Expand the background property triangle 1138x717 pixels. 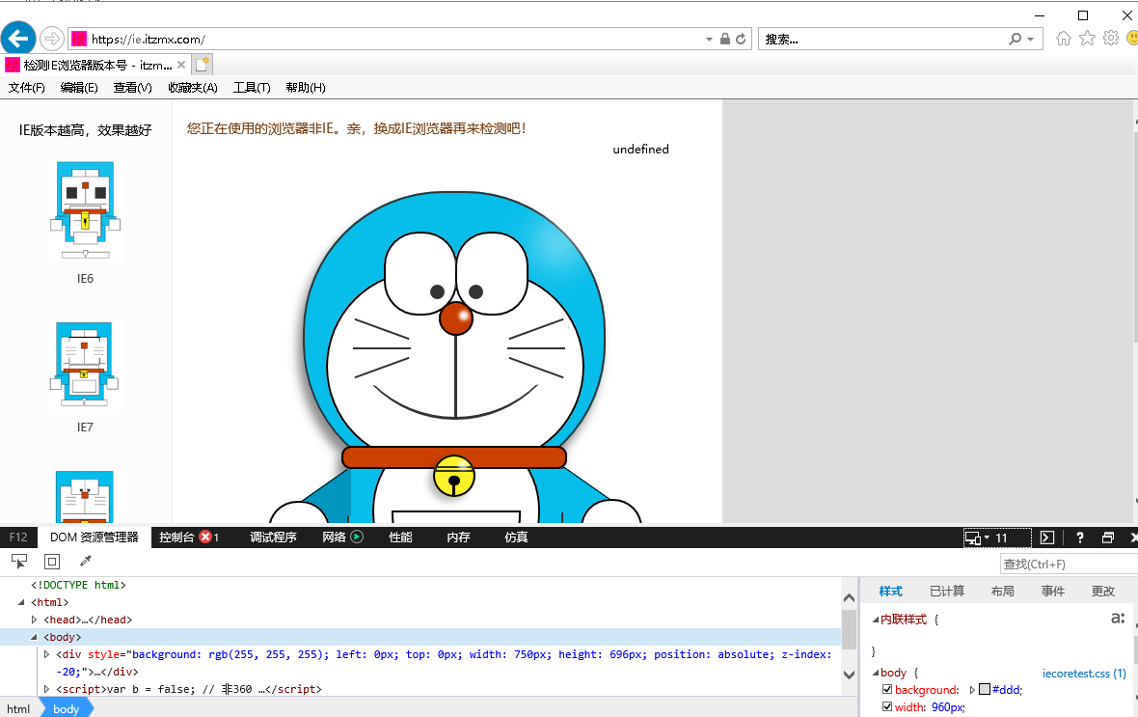coord(972,689)
